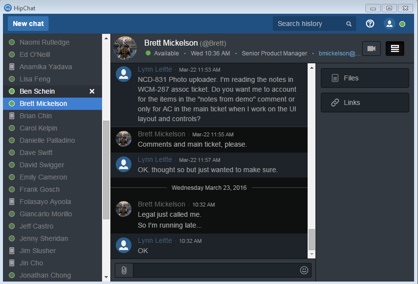Select Brett Mickelson in contact list
The width and height of the screenshot is (418, 284).
point(52,103)
